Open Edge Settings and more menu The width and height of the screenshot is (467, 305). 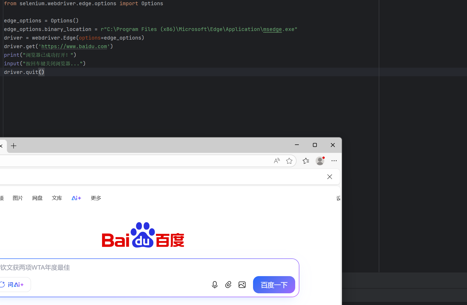pyautogui.click(x=334, y=161)
